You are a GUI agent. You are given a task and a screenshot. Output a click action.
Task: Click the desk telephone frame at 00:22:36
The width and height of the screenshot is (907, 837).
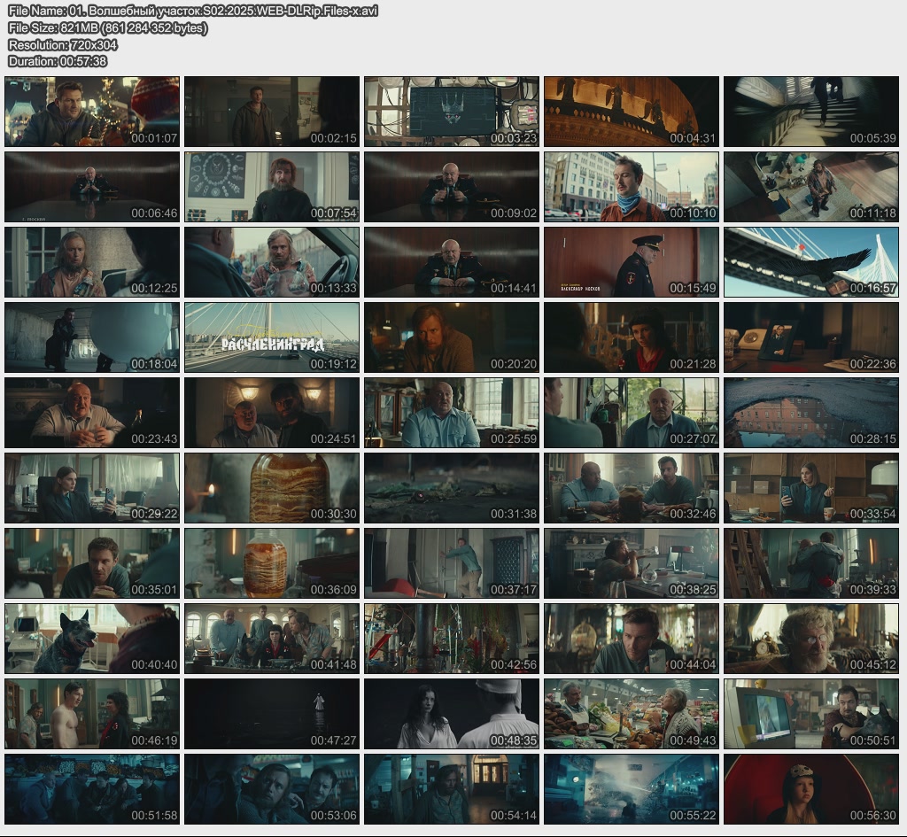tap(810, 337)
